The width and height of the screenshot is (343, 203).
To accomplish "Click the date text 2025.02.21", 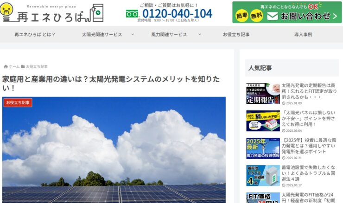I will 294,158.
